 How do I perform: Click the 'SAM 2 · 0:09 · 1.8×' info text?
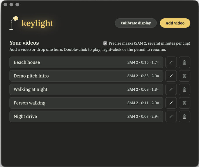[x=143, y=89]
